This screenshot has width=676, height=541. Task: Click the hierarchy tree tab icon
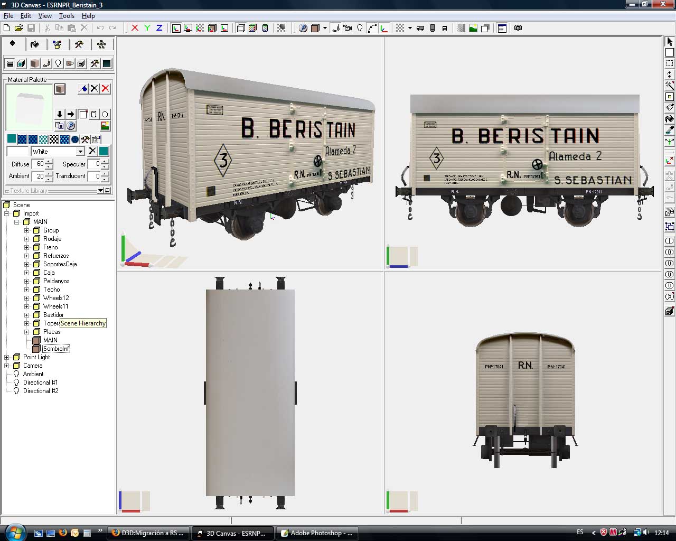(101, 45)
